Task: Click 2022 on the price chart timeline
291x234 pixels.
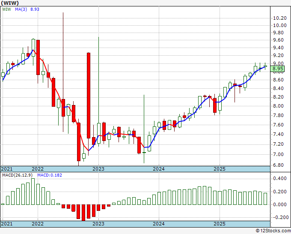Action: 38,169
